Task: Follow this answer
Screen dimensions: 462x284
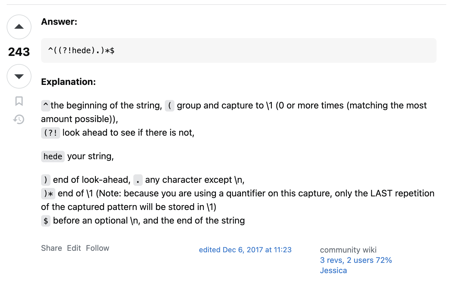Action: (97, 248)
